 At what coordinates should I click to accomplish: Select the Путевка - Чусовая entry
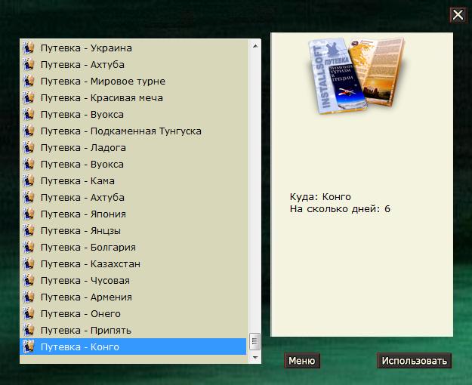coord(85,281)
